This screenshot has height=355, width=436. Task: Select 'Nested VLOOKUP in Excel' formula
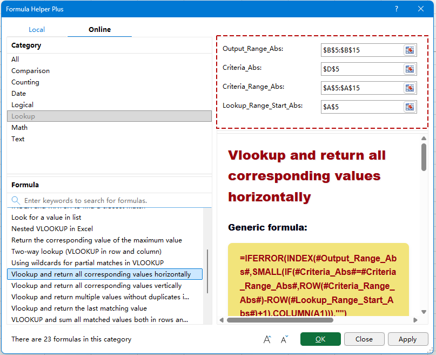[x=105, y=229]
